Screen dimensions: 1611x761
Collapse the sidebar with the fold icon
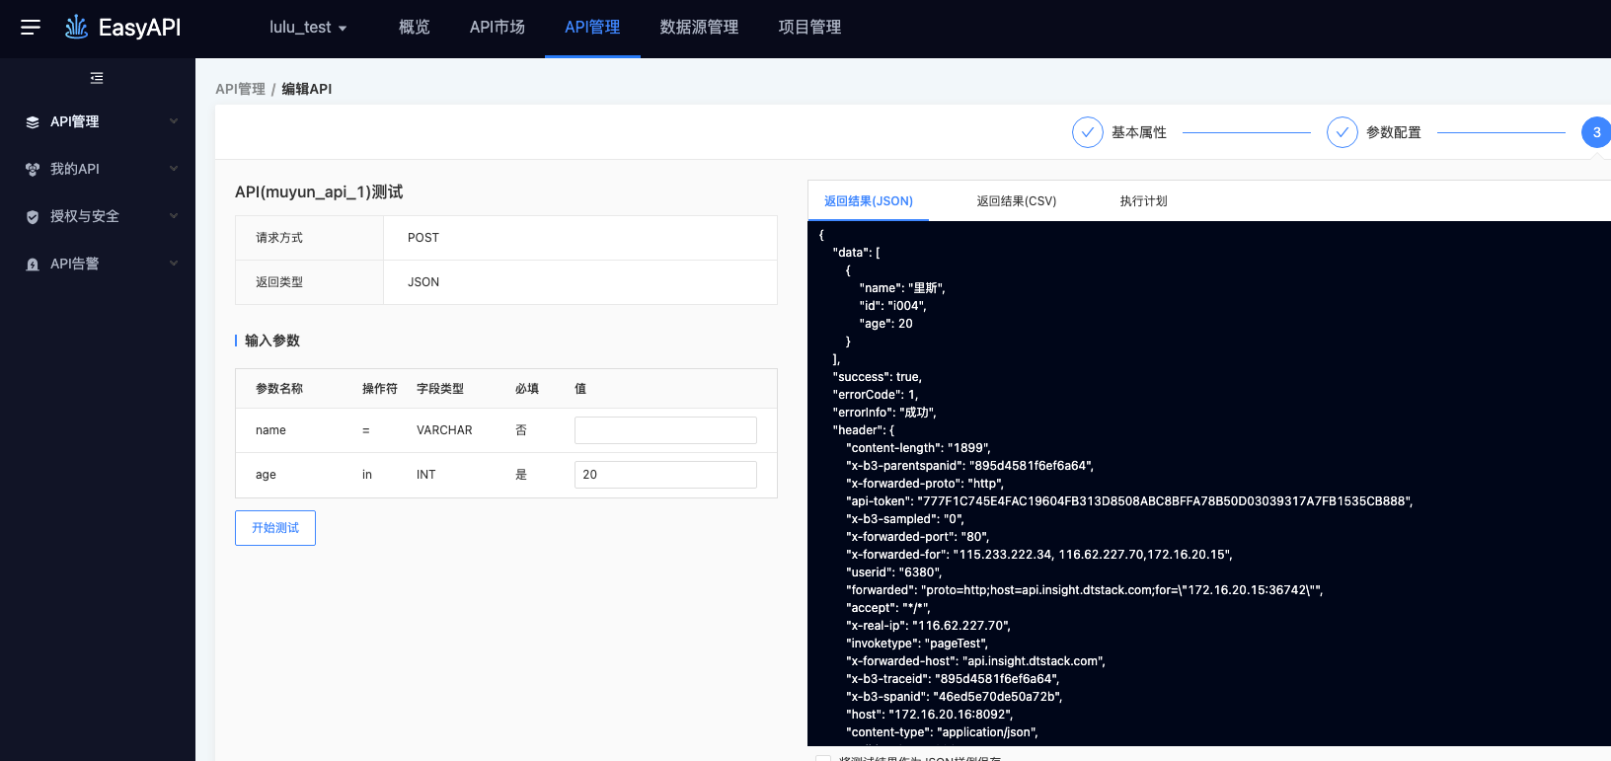(x=97, y=78)
